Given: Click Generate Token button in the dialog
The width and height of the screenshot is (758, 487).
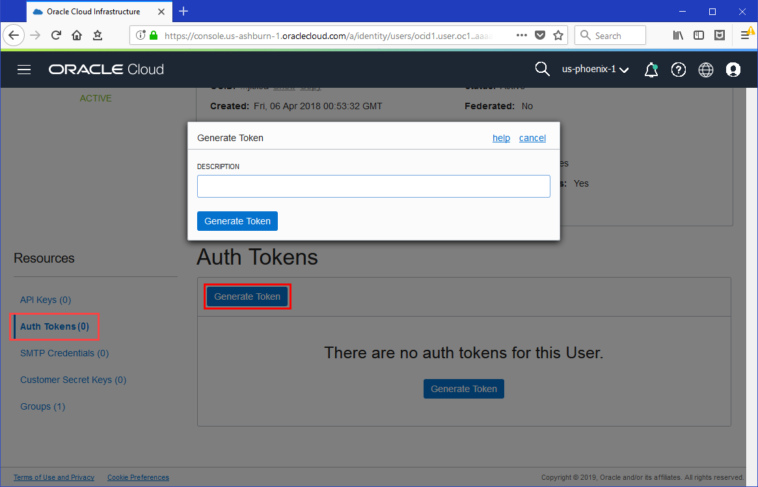Looking at the screenshot, I should point(237,221).
